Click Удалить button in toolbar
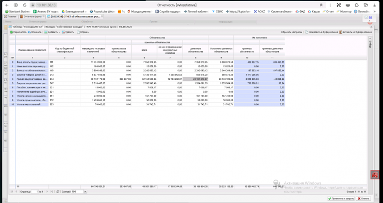This screenshot has width=383, height=203. (x=68, y=32)
